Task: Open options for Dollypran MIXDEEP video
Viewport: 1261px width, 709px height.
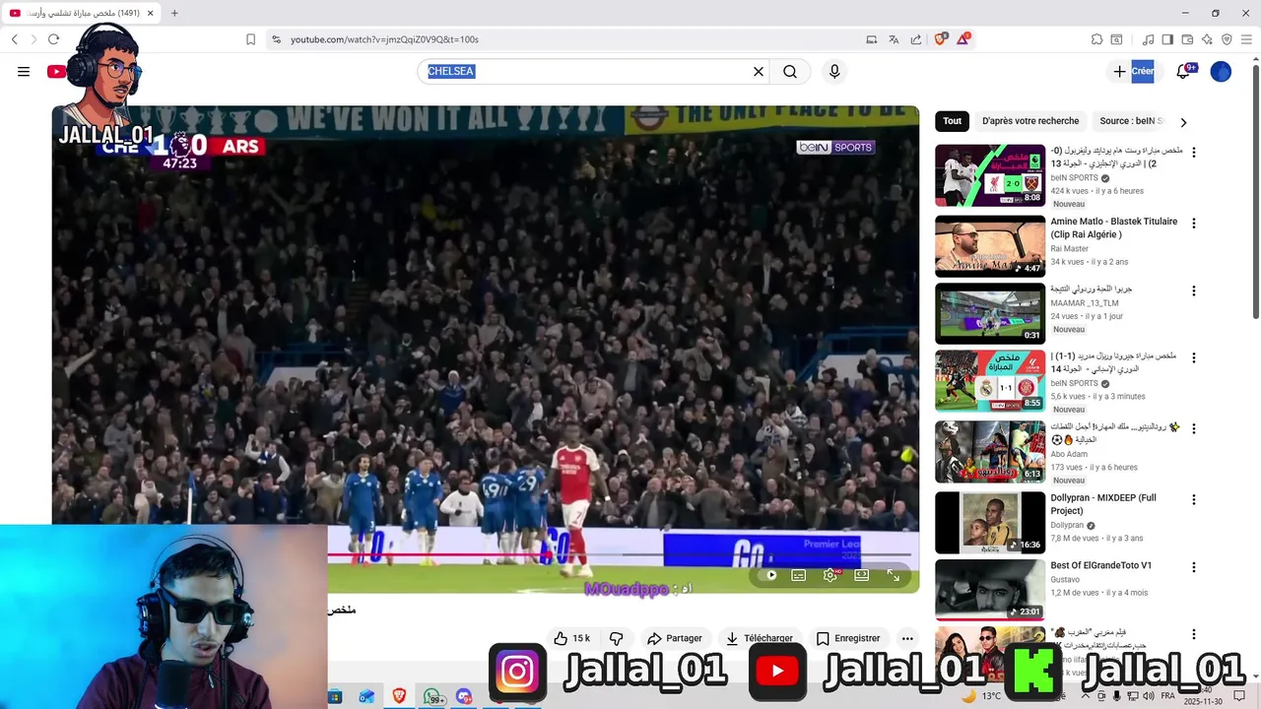Action: [x=1194, y=500]
